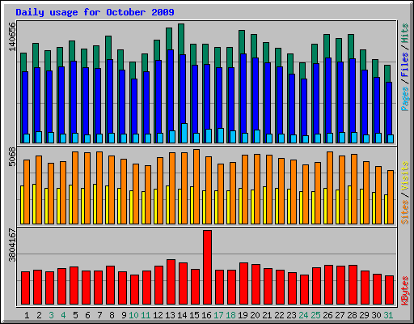Click the orange Visits bar for day 26
The height and width of the screenshot is (324, 414).
tap(330, 188)
